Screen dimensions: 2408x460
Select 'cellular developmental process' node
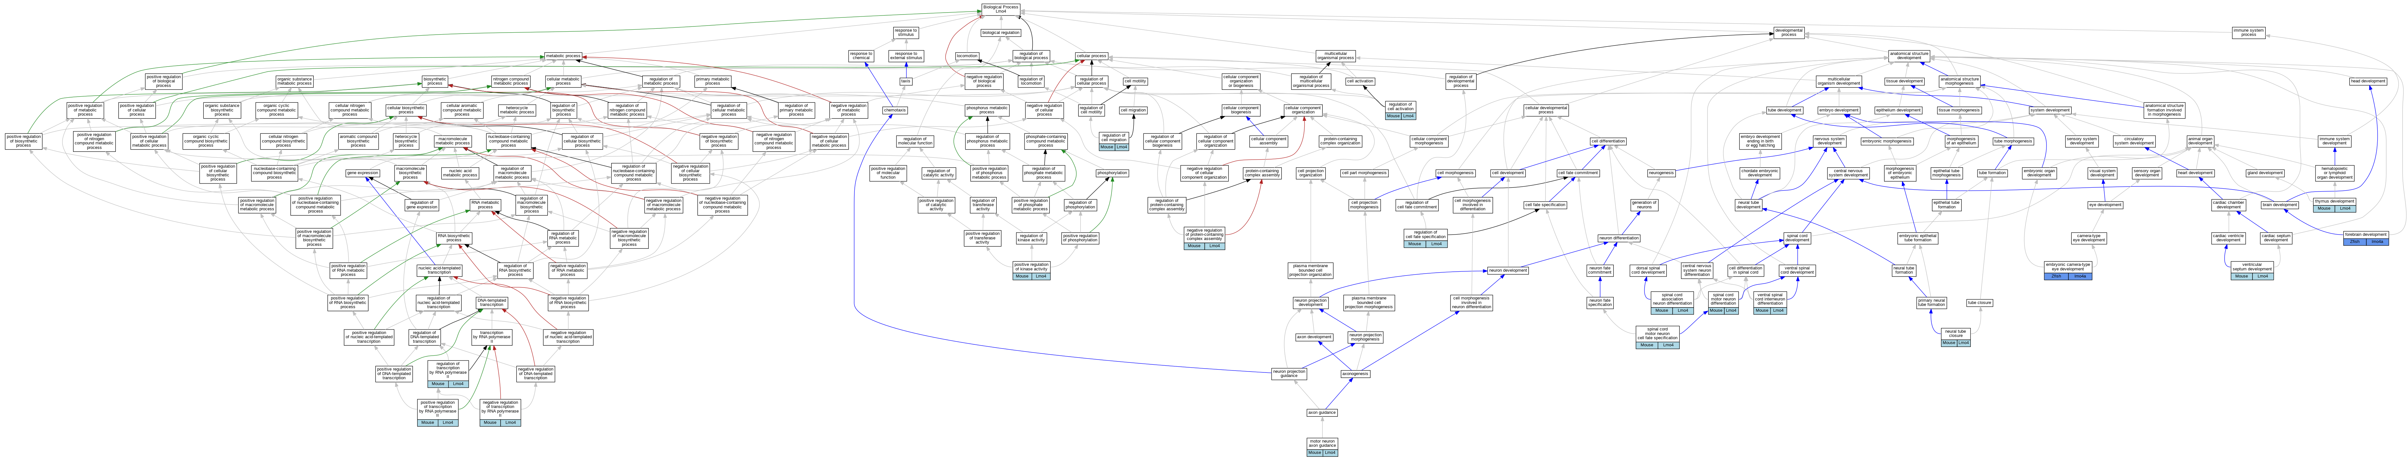[x=1546, y=110]
